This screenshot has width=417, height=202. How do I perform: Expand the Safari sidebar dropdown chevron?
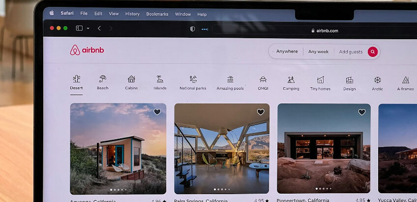point(88,28)
